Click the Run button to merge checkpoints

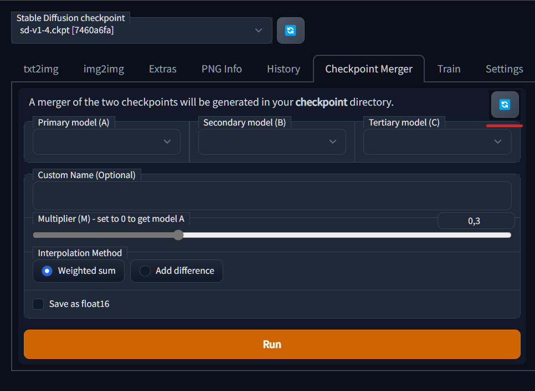(272, 344)
